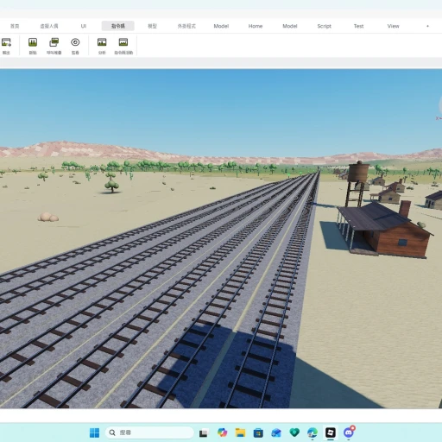The width and height of the screenshot is (442, 442).
Task: Open the 外掛程式 plugins tab
Action: pyautogui.click(x=186, y=26)
